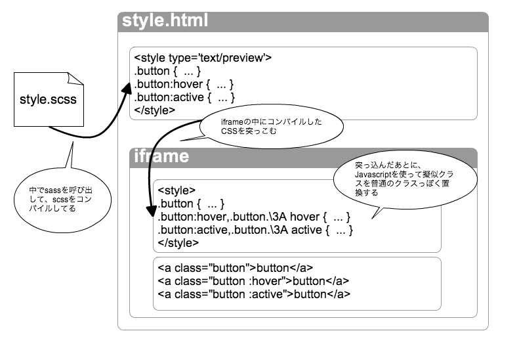Click the style.scss file document icon
517x352 pixels.
tap(49, 99)
